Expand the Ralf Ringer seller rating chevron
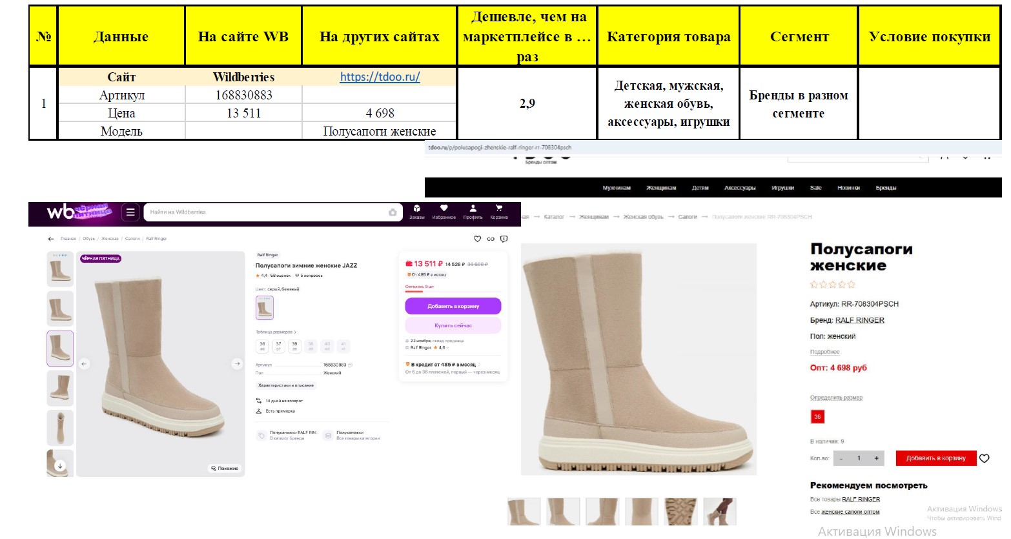Viewport: 1011px width, 539px height. (x=447, y=348)
